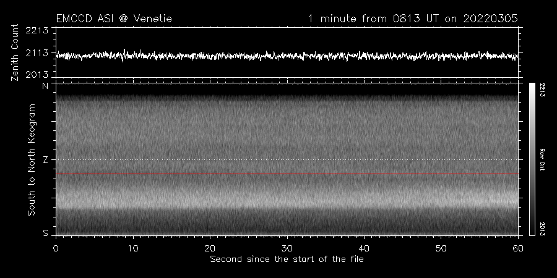The image size is (557, 278).
Task: Click the 2213 label on the colorbar
Action: [542, 90]
